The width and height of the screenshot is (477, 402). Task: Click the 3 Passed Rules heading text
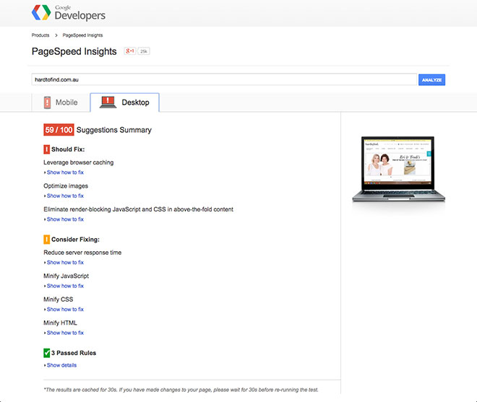point(74,353)
